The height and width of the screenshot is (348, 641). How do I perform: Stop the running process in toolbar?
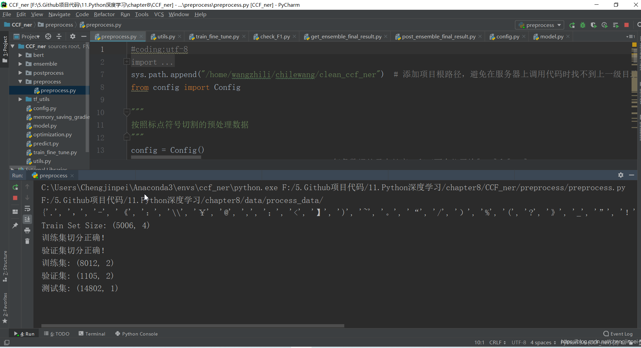627,25
